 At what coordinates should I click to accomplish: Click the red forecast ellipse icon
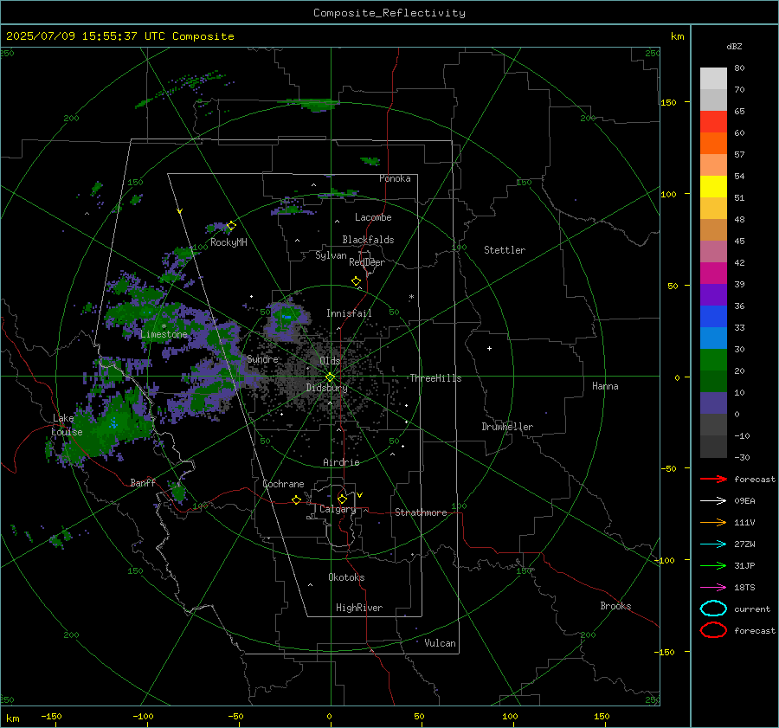[713, 630]
